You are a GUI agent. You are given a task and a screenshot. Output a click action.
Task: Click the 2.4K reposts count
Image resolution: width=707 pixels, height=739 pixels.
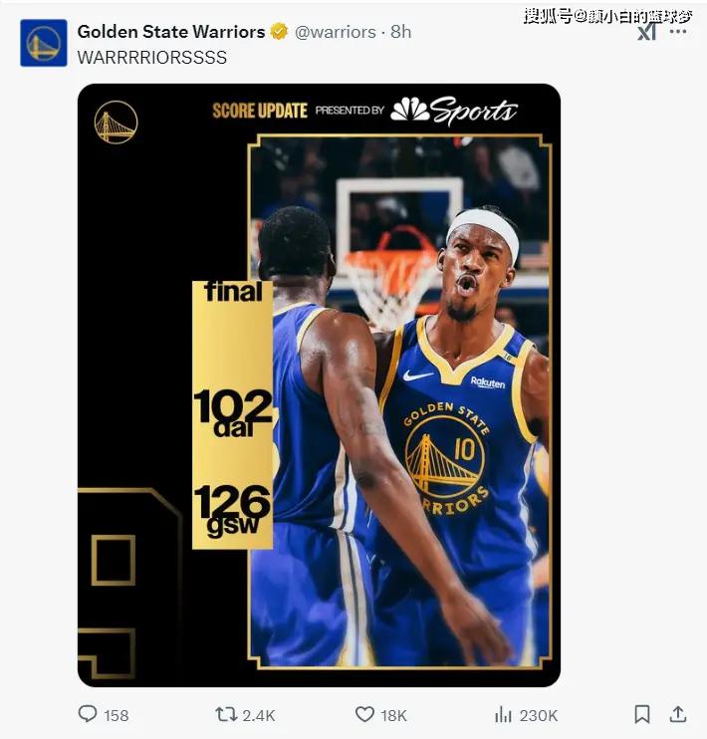coord(258,715)
